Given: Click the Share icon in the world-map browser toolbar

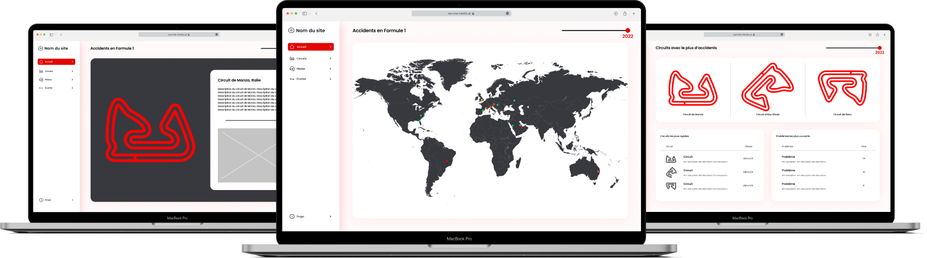Looking at the screenshot, I should point(625,13).
